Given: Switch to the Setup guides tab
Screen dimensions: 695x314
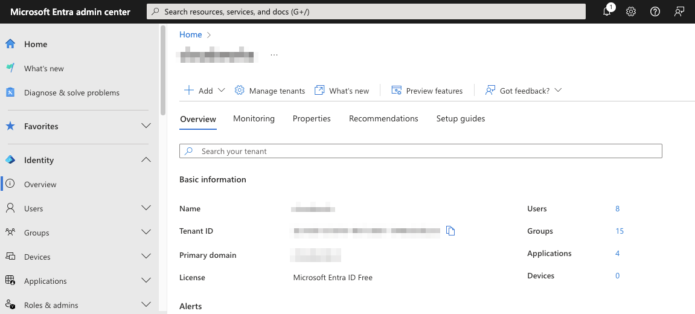Looking at the screenshot, I should coord(461,118).
